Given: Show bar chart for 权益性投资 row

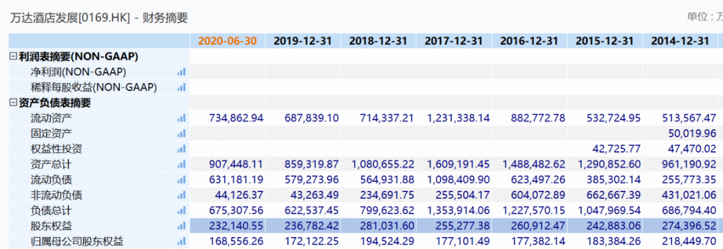Looking at the screenshot, I should coord(181,149).
